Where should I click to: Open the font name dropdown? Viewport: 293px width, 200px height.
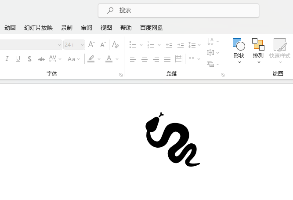coord(59,45)
